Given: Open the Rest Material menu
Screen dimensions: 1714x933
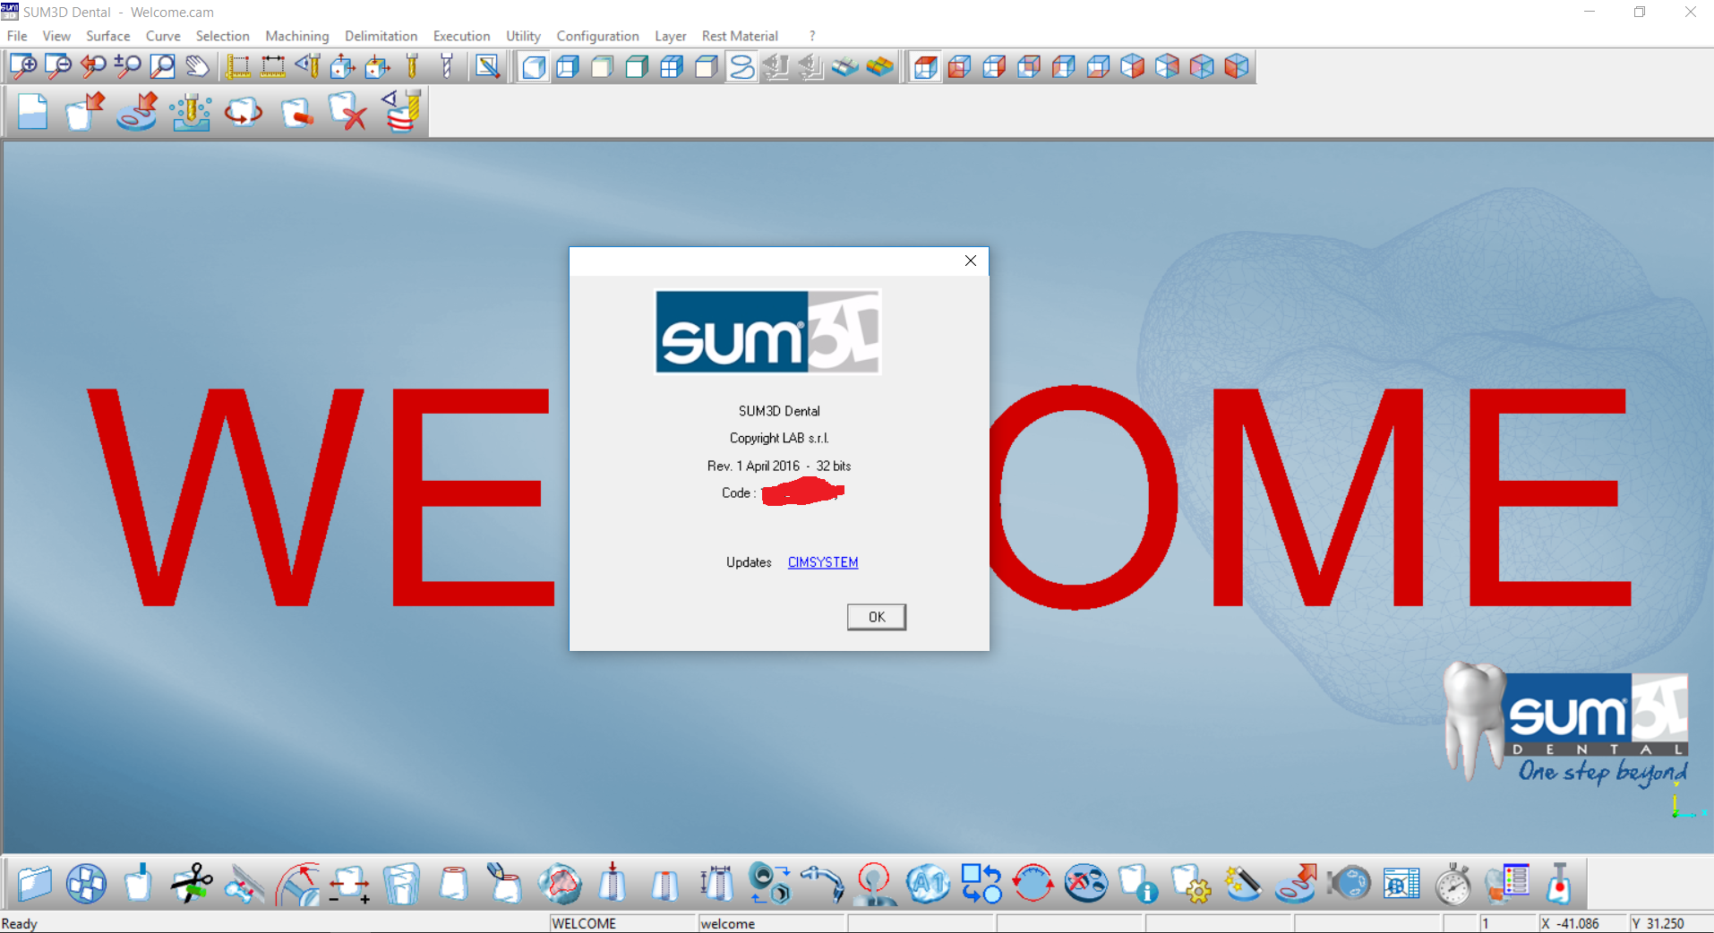Looking at the screenshot, I should pos(740,36).
